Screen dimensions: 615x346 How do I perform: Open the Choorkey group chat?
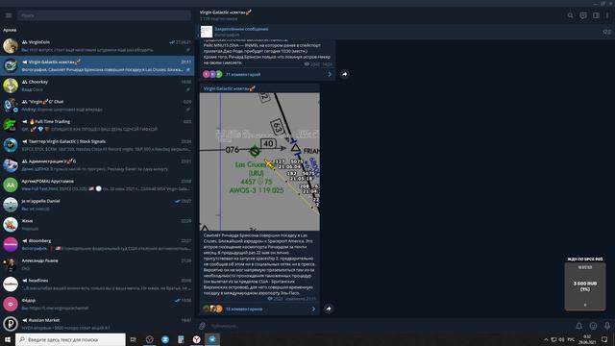(x=97, y=86)
